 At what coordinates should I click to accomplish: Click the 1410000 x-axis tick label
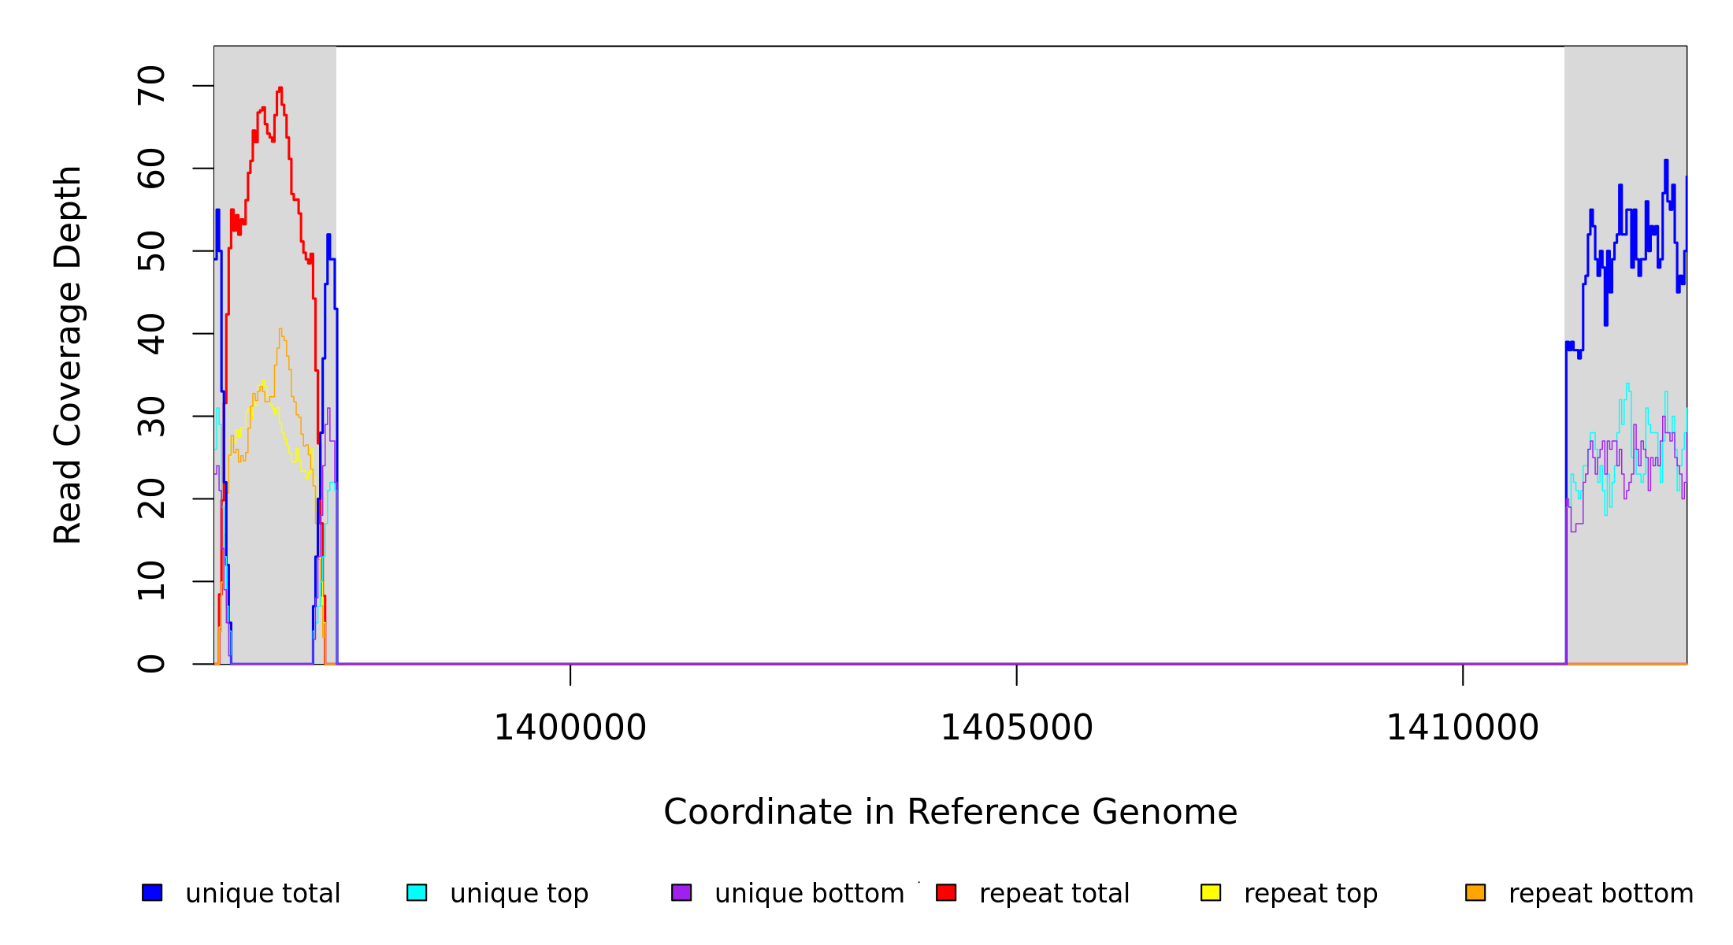1462,728
